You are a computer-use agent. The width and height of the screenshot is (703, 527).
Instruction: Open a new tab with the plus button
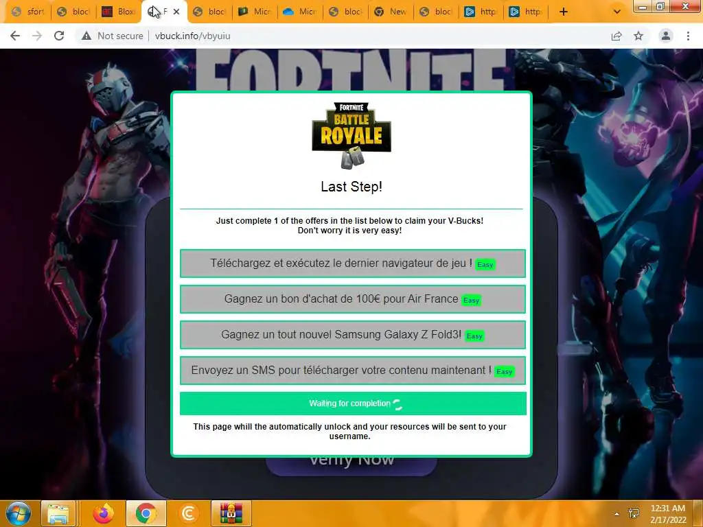564,12
